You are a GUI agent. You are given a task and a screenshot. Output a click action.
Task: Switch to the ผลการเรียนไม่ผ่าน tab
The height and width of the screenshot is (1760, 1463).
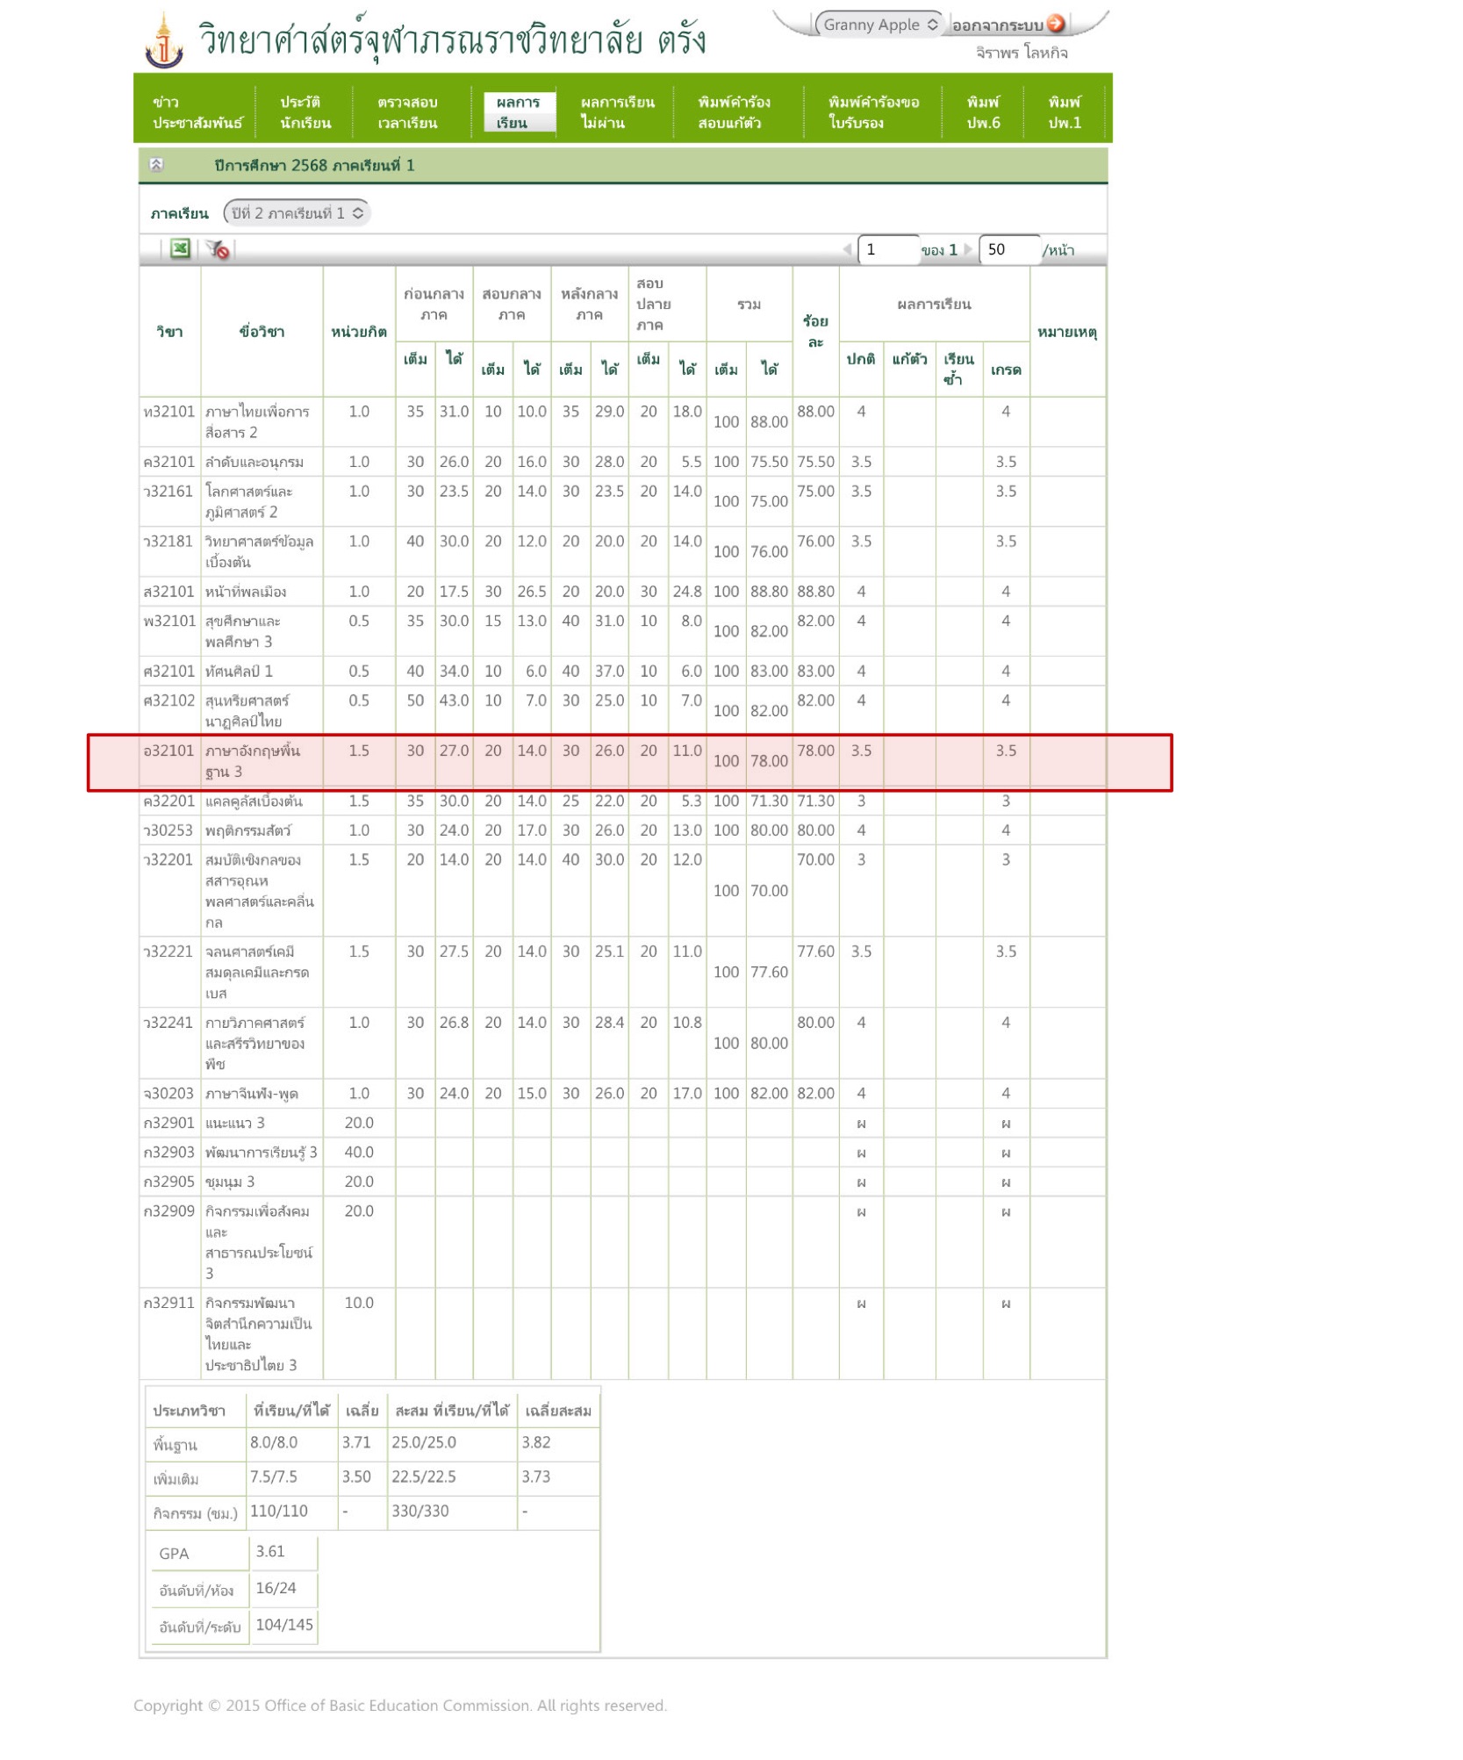[x=616, y=112]
